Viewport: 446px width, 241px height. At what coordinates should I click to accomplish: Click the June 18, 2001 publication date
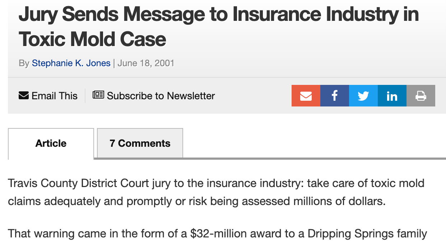point(146,63)
